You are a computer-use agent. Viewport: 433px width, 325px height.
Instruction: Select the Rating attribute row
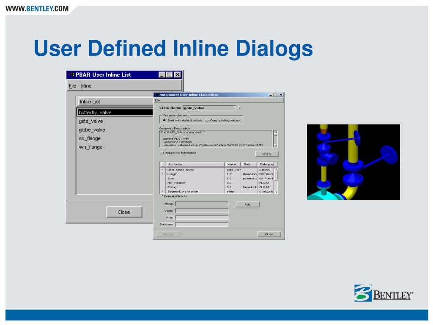point(217,187)
